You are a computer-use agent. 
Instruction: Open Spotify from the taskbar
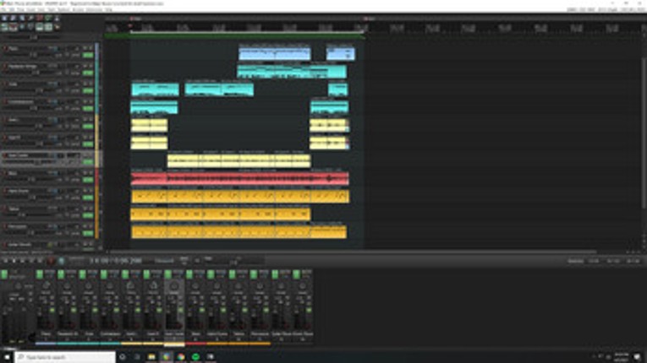click(195, 357)
